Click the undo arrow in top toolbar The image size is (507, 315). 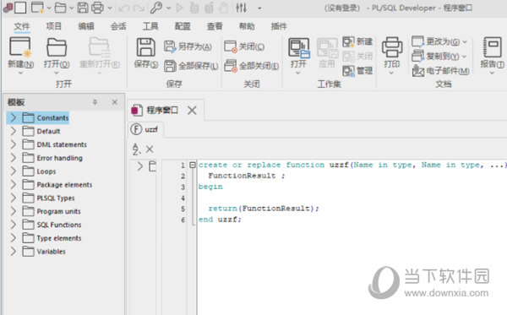[124, 8]
